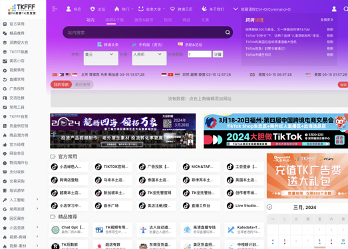The height and width of the screenshot is (249, 348).
Task: Open 官方常用 in the sidebar
Action: point(17,24)
